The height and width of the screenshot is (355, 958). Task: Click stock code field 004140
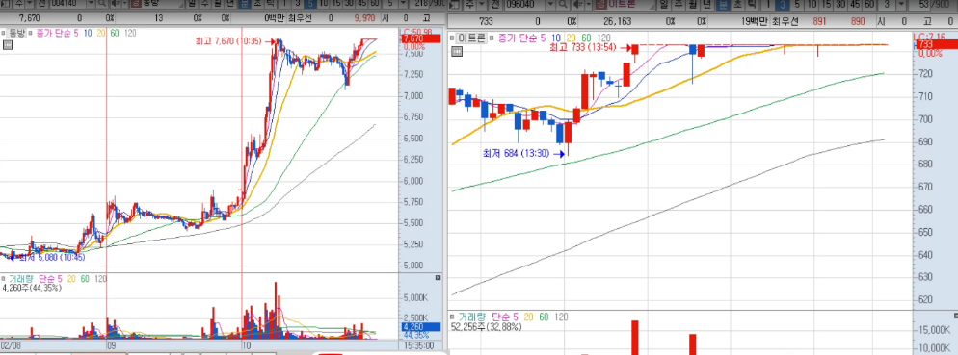pos(67,4)
